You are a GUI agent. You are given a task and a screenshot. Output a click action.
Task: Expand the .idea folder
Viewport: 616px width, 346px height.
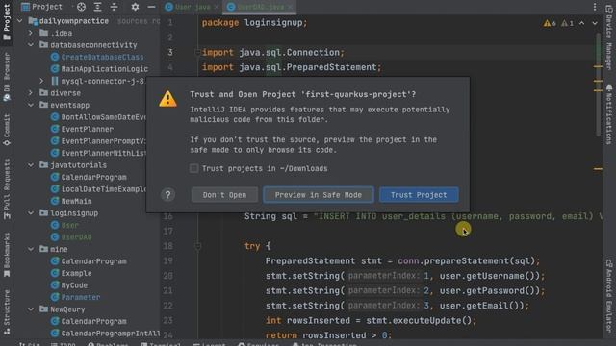[31, 33]
